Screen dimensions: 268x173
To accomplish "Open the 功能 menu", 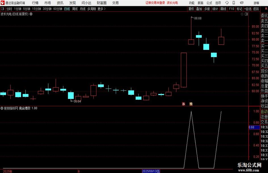I will click(192, 3).
